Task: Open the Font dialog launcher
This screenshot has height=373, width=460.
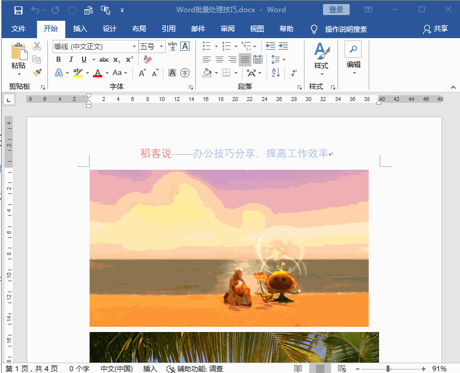Action: [191, 87]
